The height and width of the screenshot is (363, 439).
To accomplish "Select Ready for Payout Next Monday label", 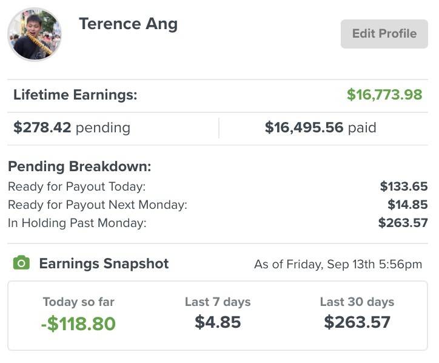I will pos(98,205).
